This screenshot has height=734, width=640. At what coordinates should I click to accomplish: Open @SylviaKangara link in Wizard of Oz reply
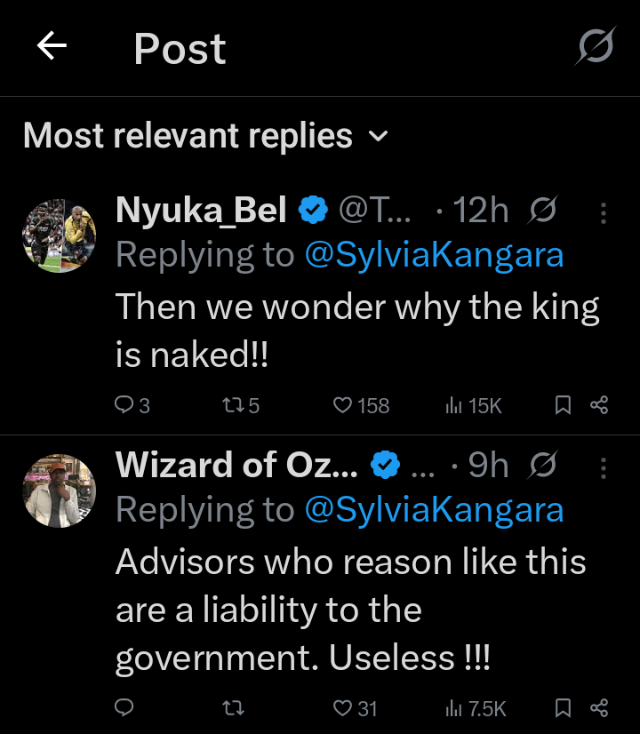click(x=434, y=510)
